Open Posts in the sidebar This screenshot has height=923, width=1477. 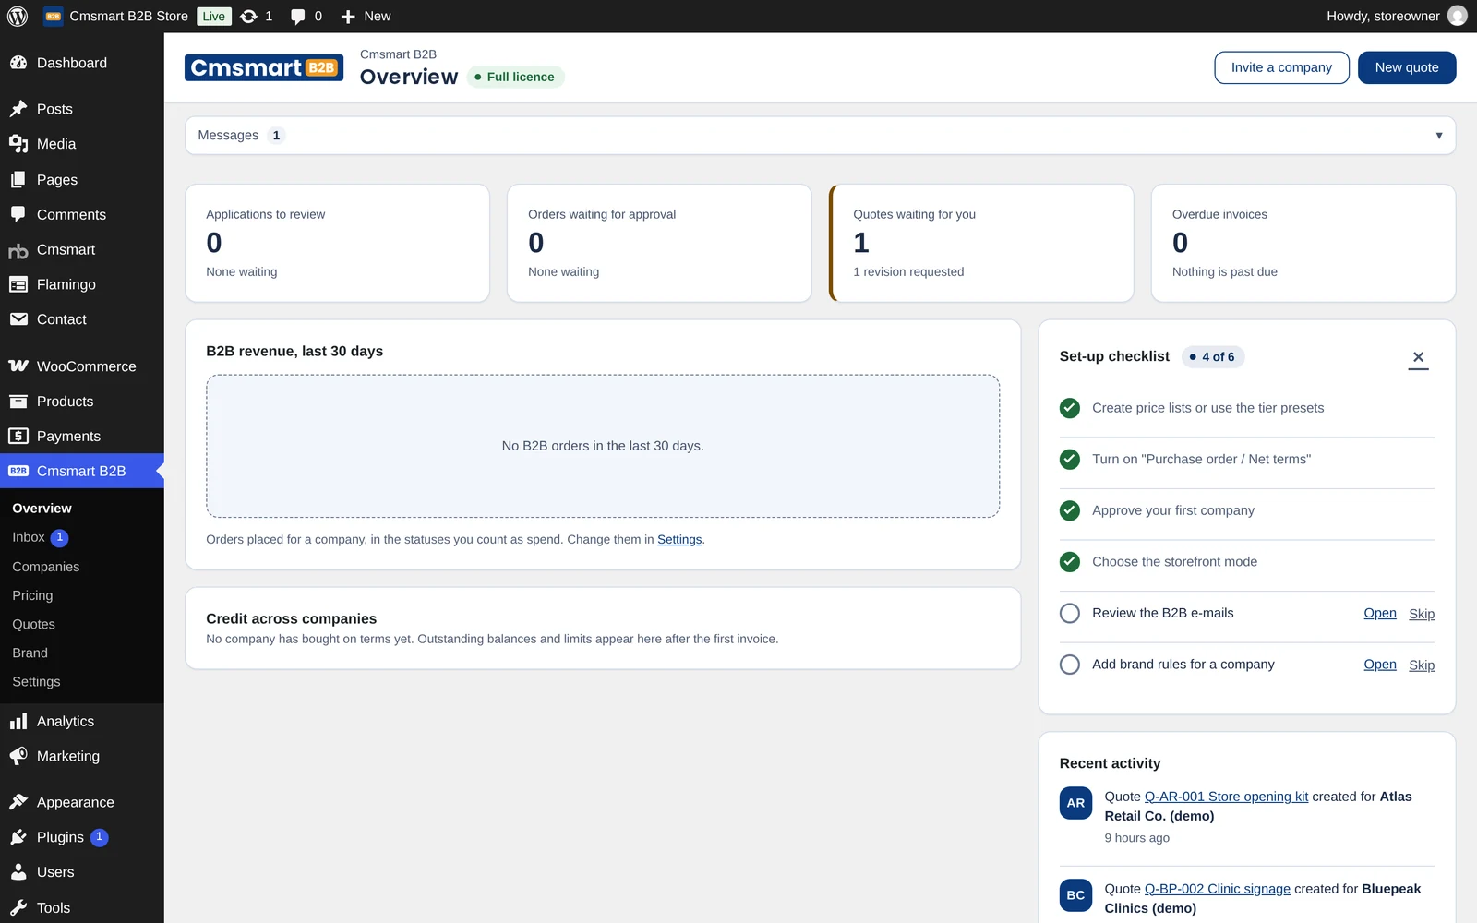tap(82, 109)
